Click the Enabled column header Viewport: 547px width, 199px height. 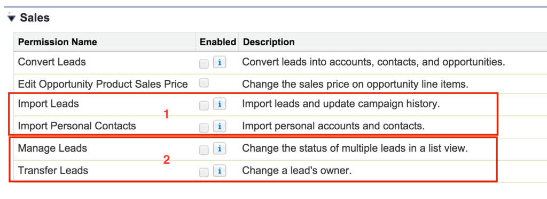click(x=218, y=43)
